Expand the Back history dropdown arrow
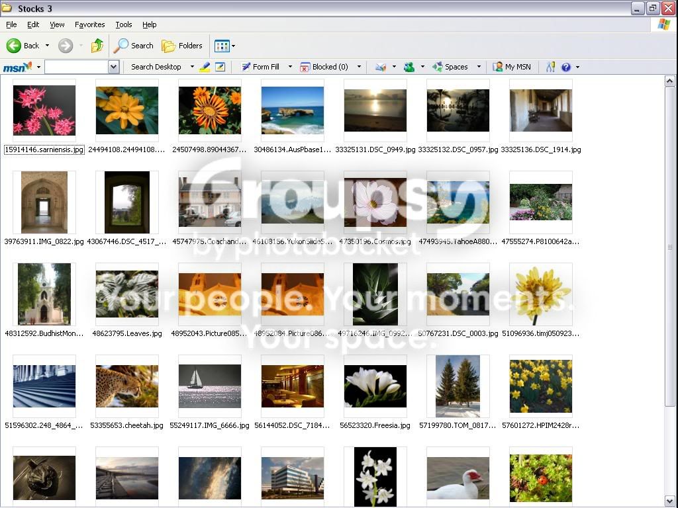The height and width of the screenshot is (508, 678). coord(47,46)
